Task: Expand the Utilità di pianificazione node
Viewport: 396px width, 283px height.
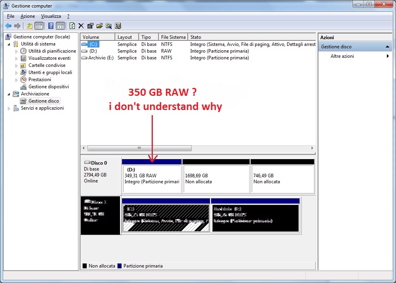Action: 16,51
